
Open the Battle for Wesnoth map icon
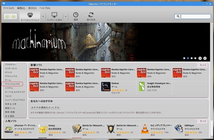77,129
